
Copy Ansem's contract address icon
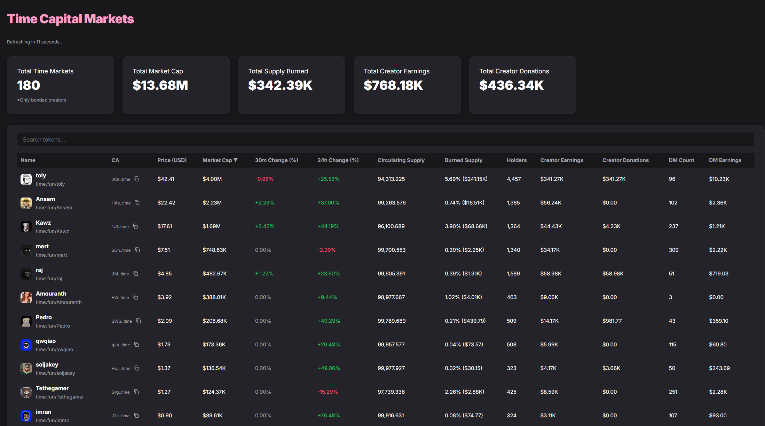click(137, 203)
